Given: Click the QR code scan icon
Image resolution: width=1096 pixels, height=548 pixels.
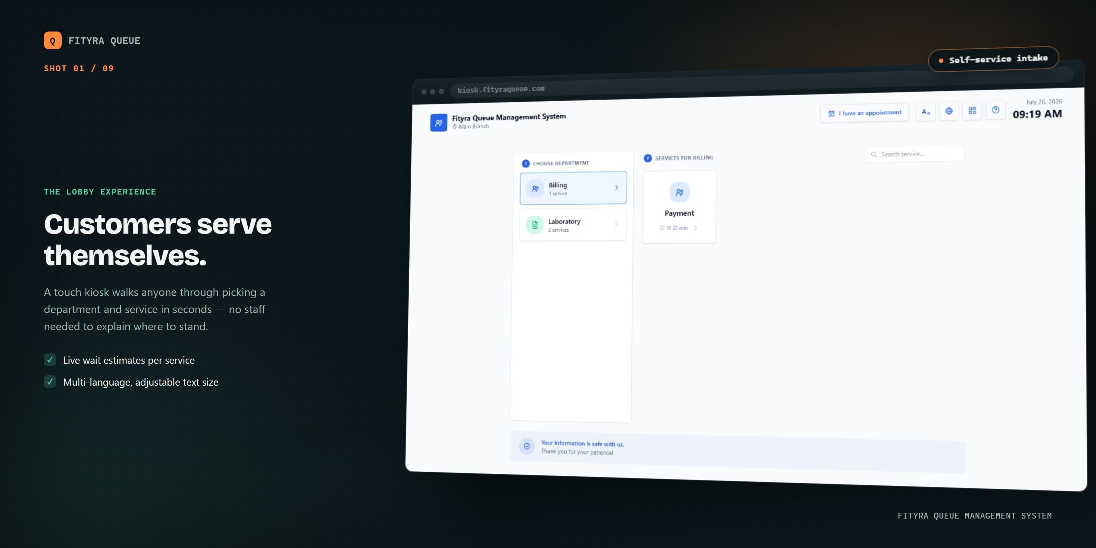Looking at the screenshot, I should (x=972, y=111).
